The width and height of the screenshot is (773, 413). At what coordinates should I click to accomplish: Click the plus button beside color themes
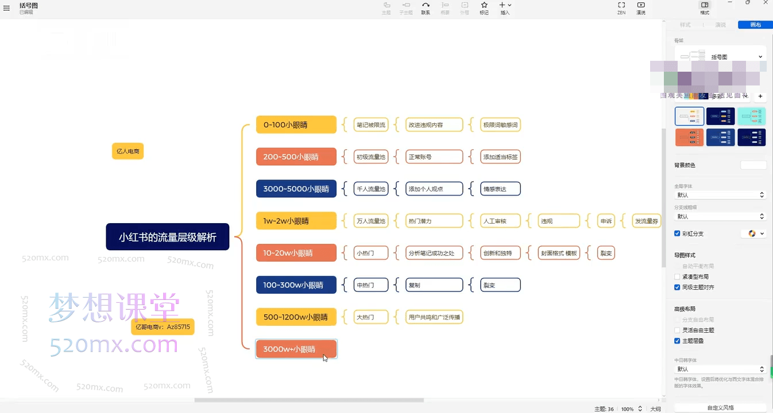pos(760,96)
